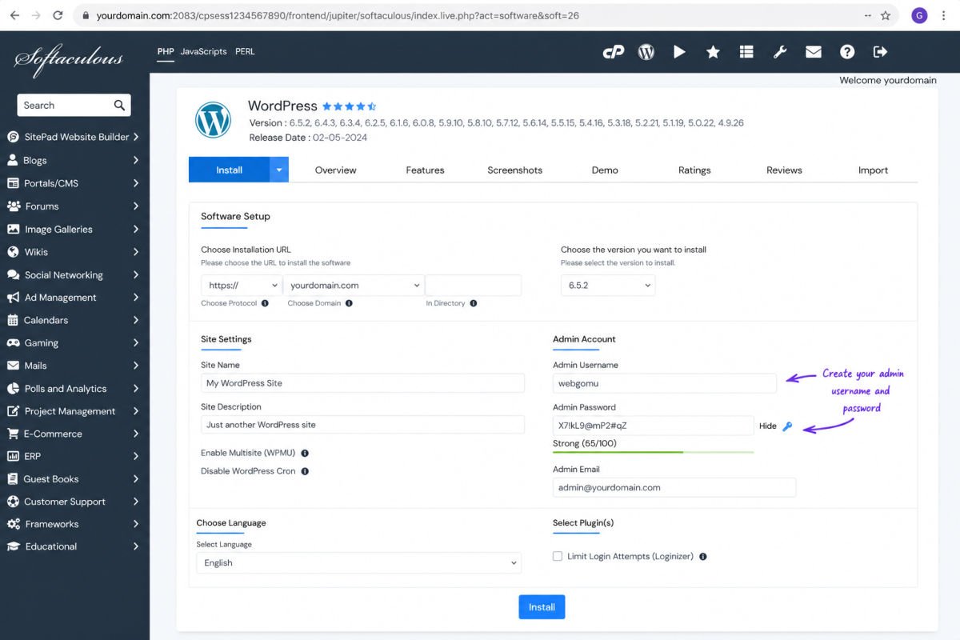The image size is (960, 640).
Task: Open the Install button dropdown arrow
Action: [x=279, y=170]
